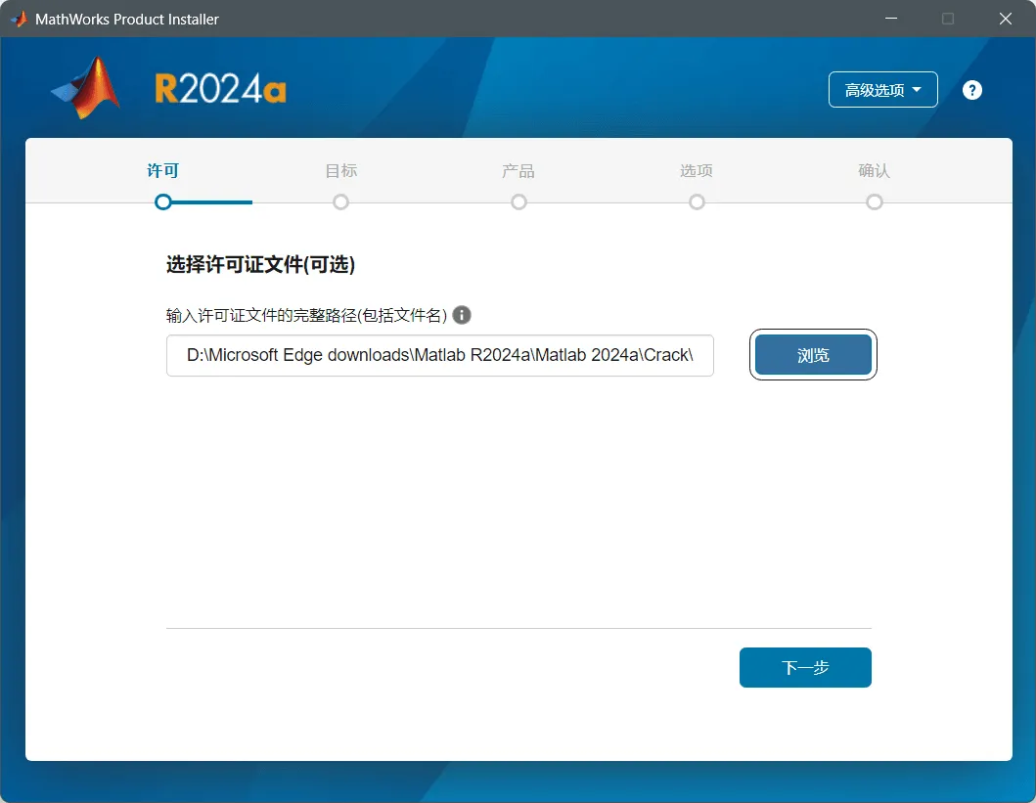Select the 许可 step tab
The image size is (1036, 803).
click(x=162, y=171)
